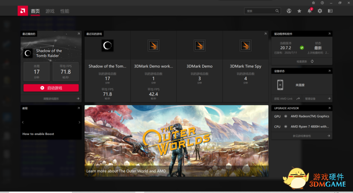Click the 3DMark Time Spy title

click(245, 66)
